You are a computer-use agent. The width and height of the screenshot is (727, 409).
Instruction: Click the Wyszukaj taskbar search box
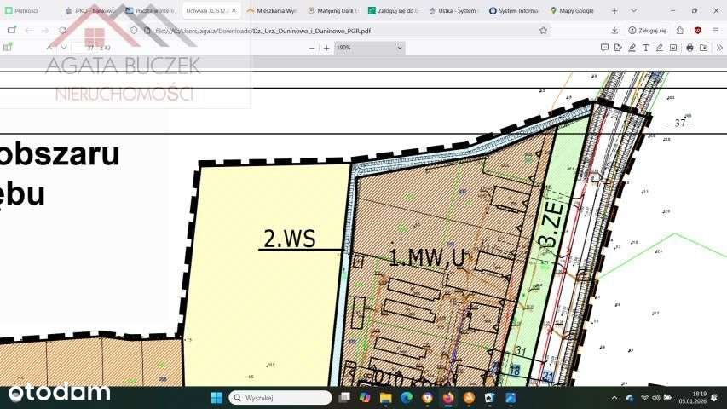[280, 397]
